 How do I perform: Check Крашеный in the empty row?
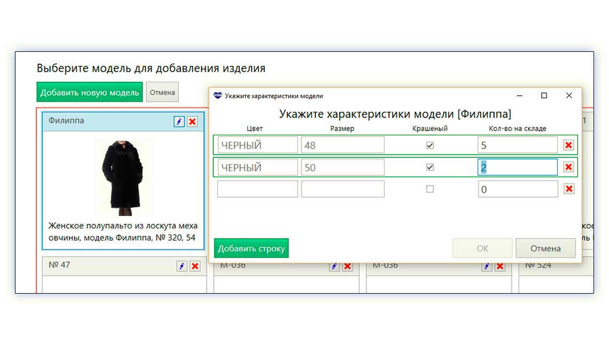430,189
